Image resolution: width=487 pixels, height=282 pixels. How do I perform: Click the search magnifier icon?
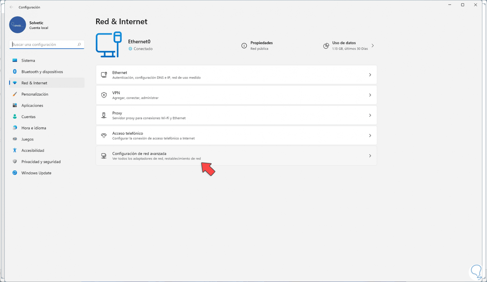79,45
